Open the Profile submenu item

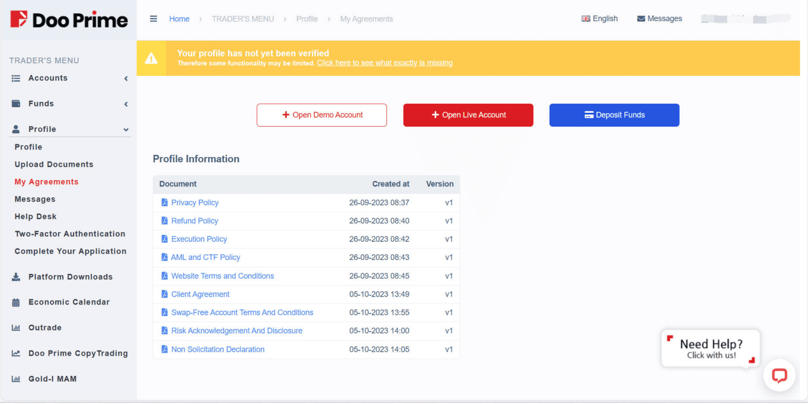coord(28,147)
